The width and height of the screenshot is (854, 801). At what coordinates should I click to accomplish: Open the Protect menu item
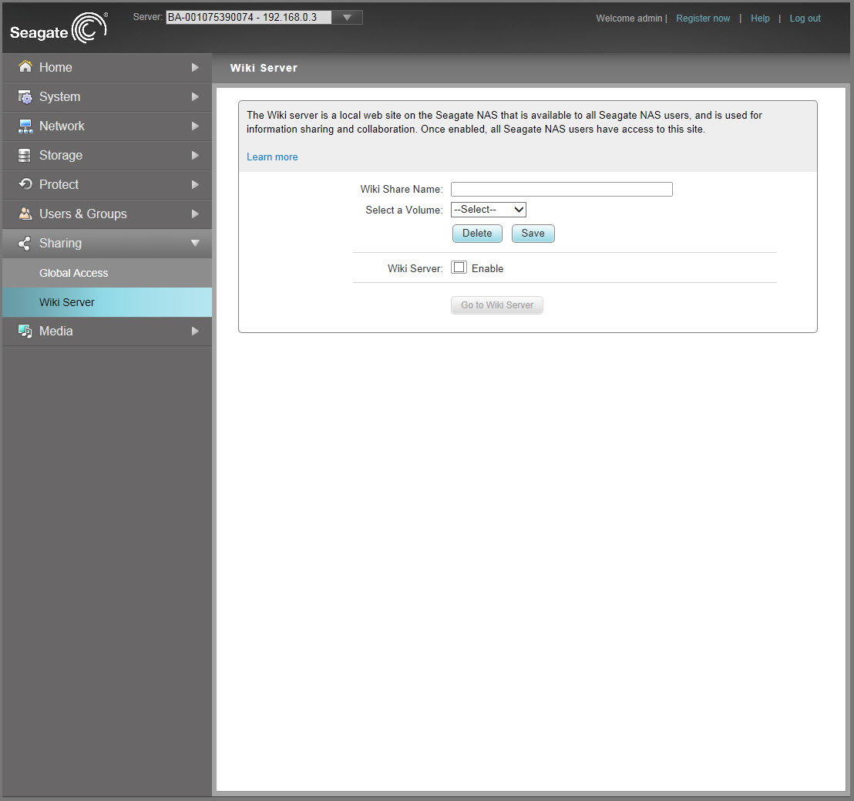[107, 185]
